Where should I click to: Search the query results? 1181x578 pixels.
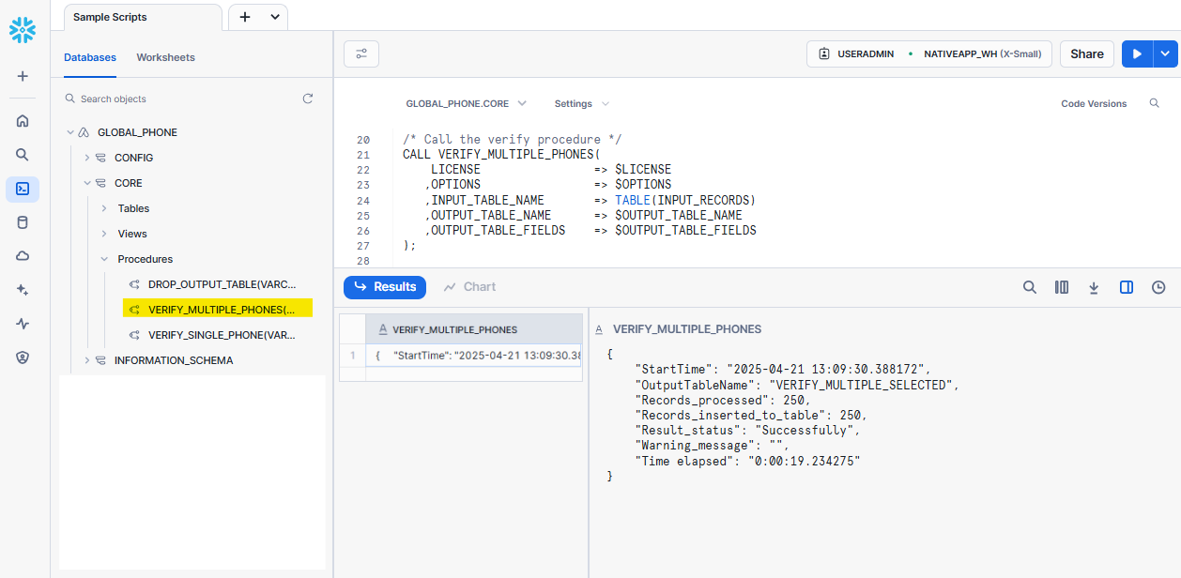click(x=1030, y=287)
